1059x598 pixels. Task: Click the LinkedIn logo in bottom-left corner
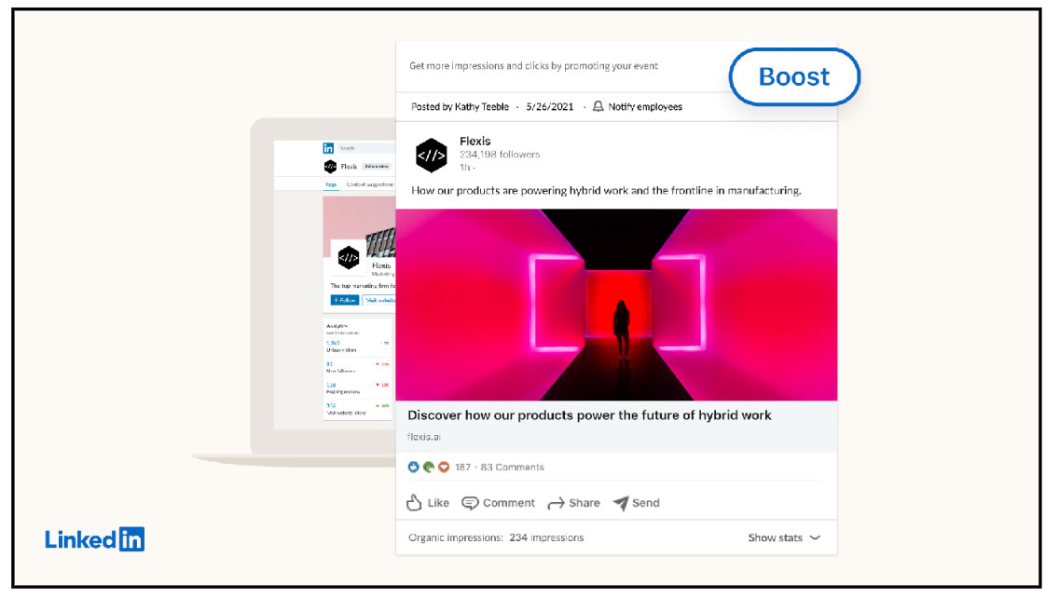pyautogui.click(x=94, y=539)
